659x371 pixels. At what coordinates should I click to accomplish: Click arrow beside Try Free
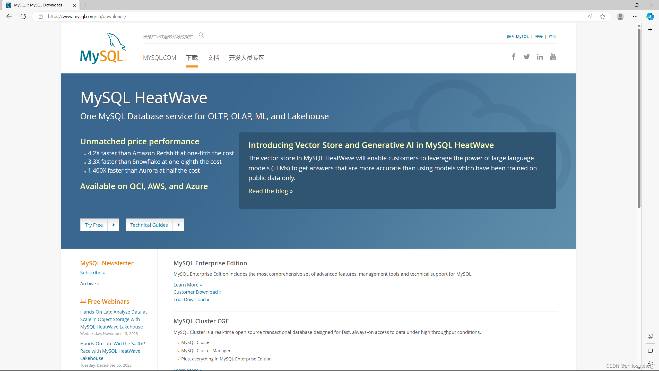(113, 225)
